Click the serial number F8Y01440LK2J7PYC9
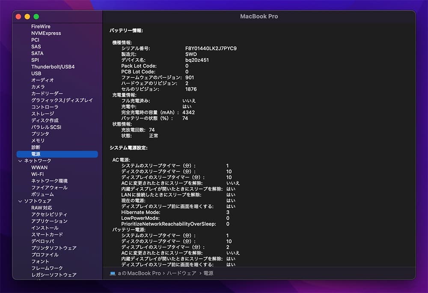428x293 pixels. 211,48
